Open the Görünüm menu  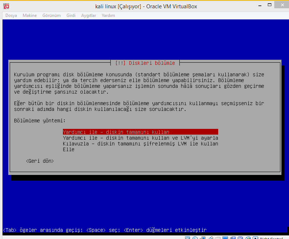(51, 15)
